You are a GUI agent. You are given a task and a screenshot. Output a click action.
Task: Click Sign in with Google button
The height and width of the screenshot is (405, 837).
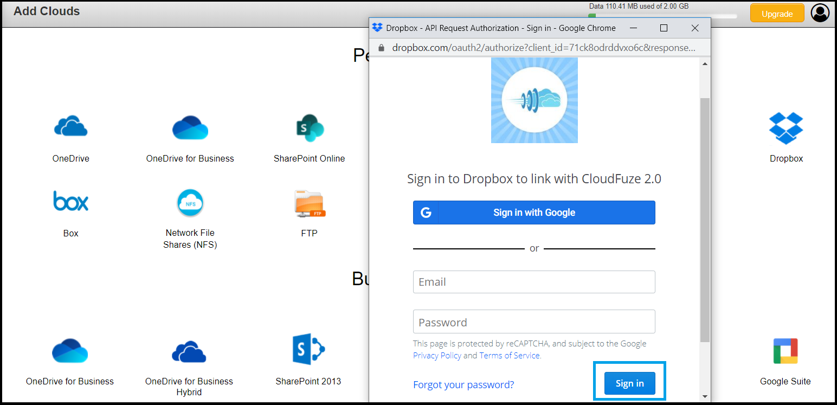coord(534,213)
